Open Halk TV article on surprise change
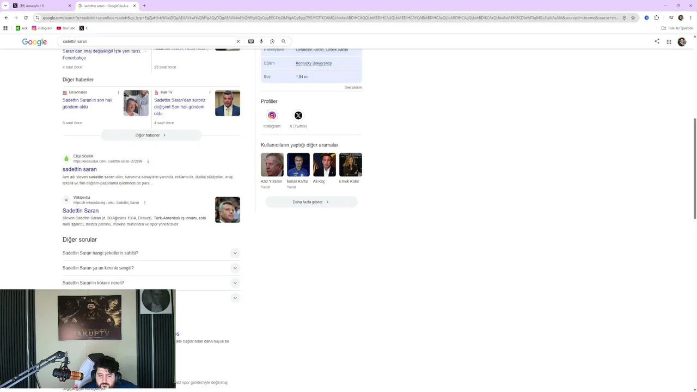This screenshot has height=392, width=697. point(180,107)
